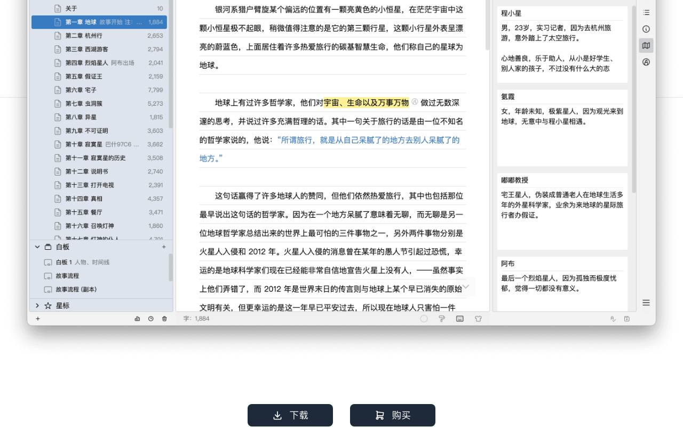Click the 下载 download button
Screen dimensions: 683x427
[x=290, y=415]
